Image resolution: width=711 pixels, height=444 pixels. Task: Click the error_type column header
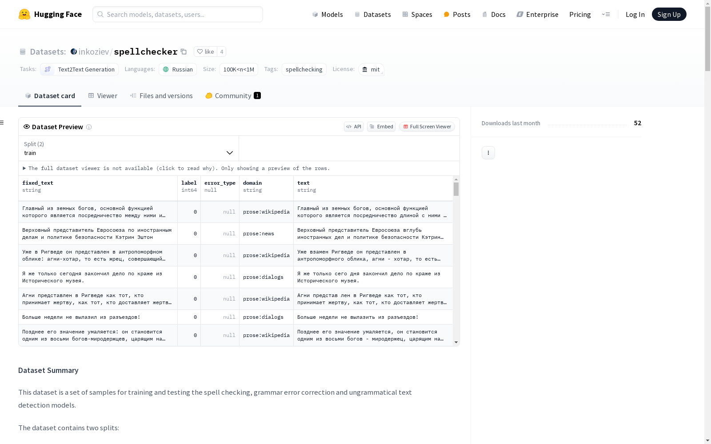220,188
